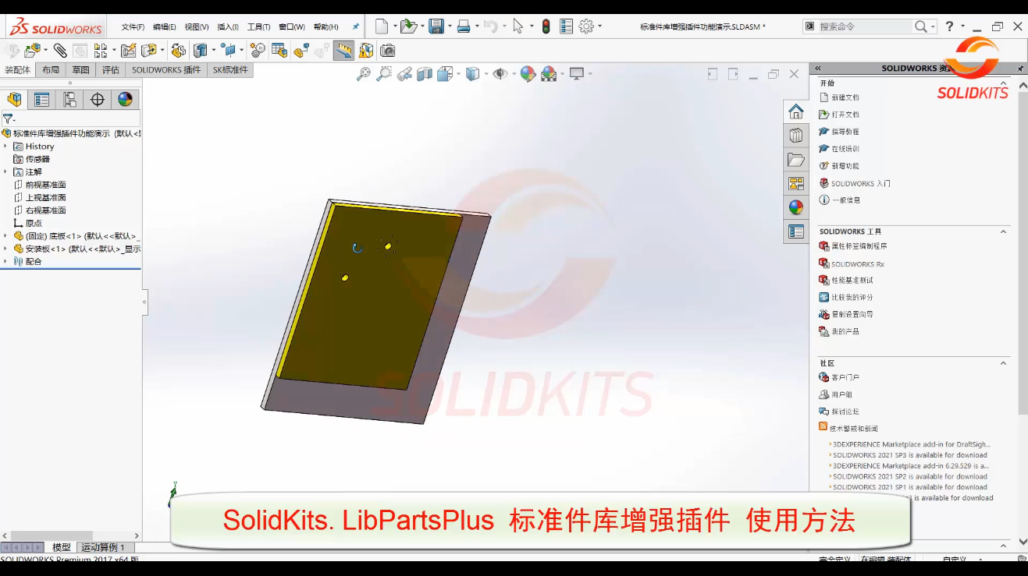Toggle Hide/Show Items eye icon
The height and width of the screenshot is (576, 1028).
(500, 74)
